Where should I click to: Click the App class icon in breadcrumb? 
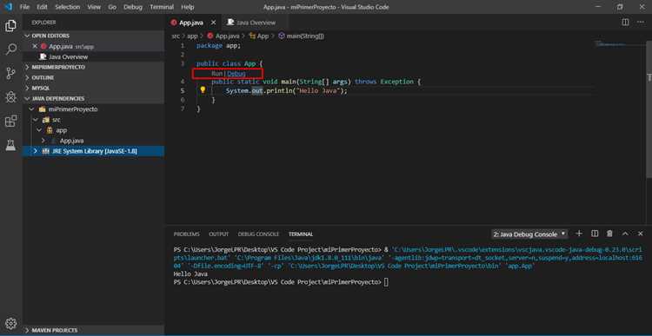(252, 36)
